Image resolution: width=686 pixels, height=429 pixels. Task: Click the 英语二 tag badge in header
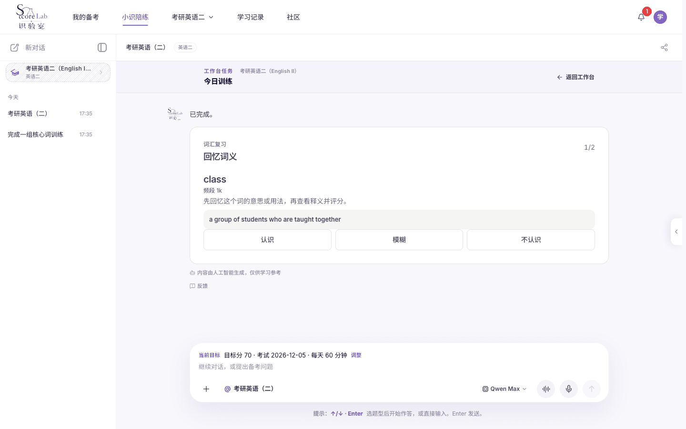coord(185,47)
